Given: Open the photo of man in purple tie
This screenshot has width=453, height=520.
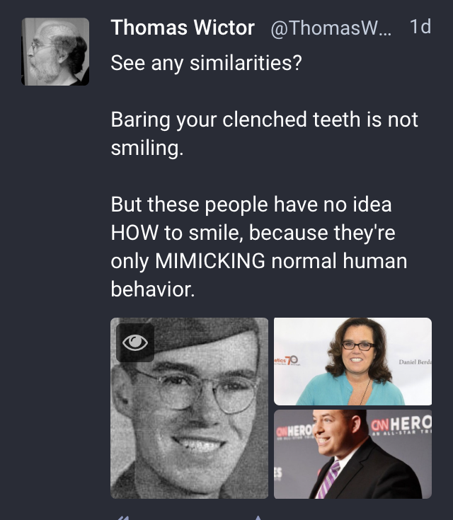Looking at the screenshot, I should click(352, 454).
